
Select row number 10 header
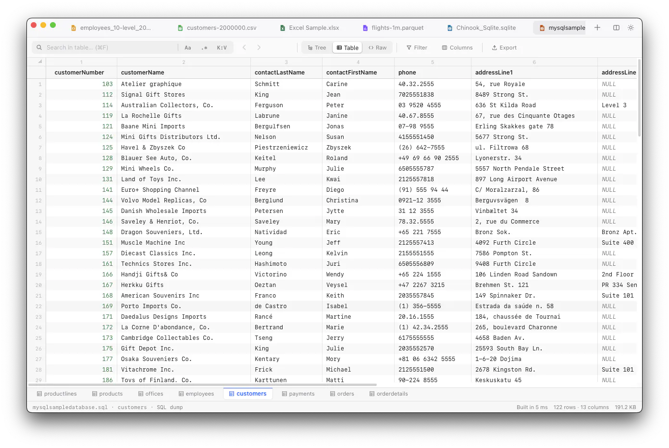[37, 179]
